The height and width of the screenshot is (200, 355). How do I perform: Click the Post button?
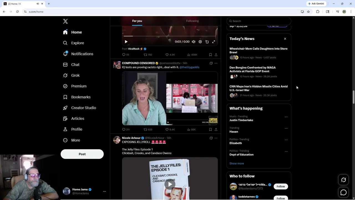point(82,154)
